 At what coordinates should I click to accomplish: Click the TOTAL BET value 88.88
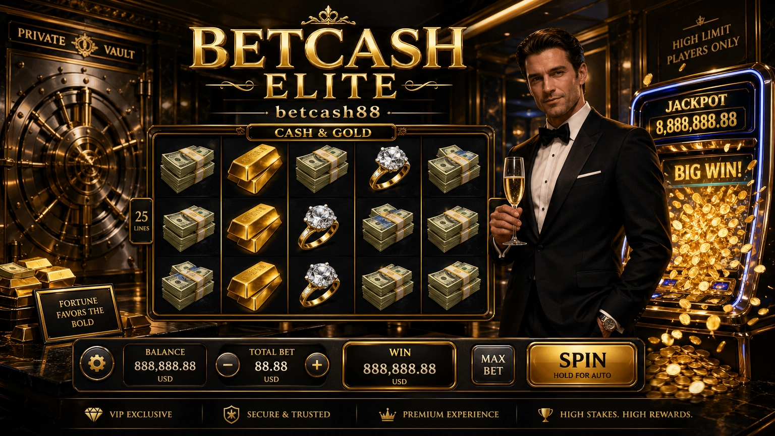coord(271,366)
